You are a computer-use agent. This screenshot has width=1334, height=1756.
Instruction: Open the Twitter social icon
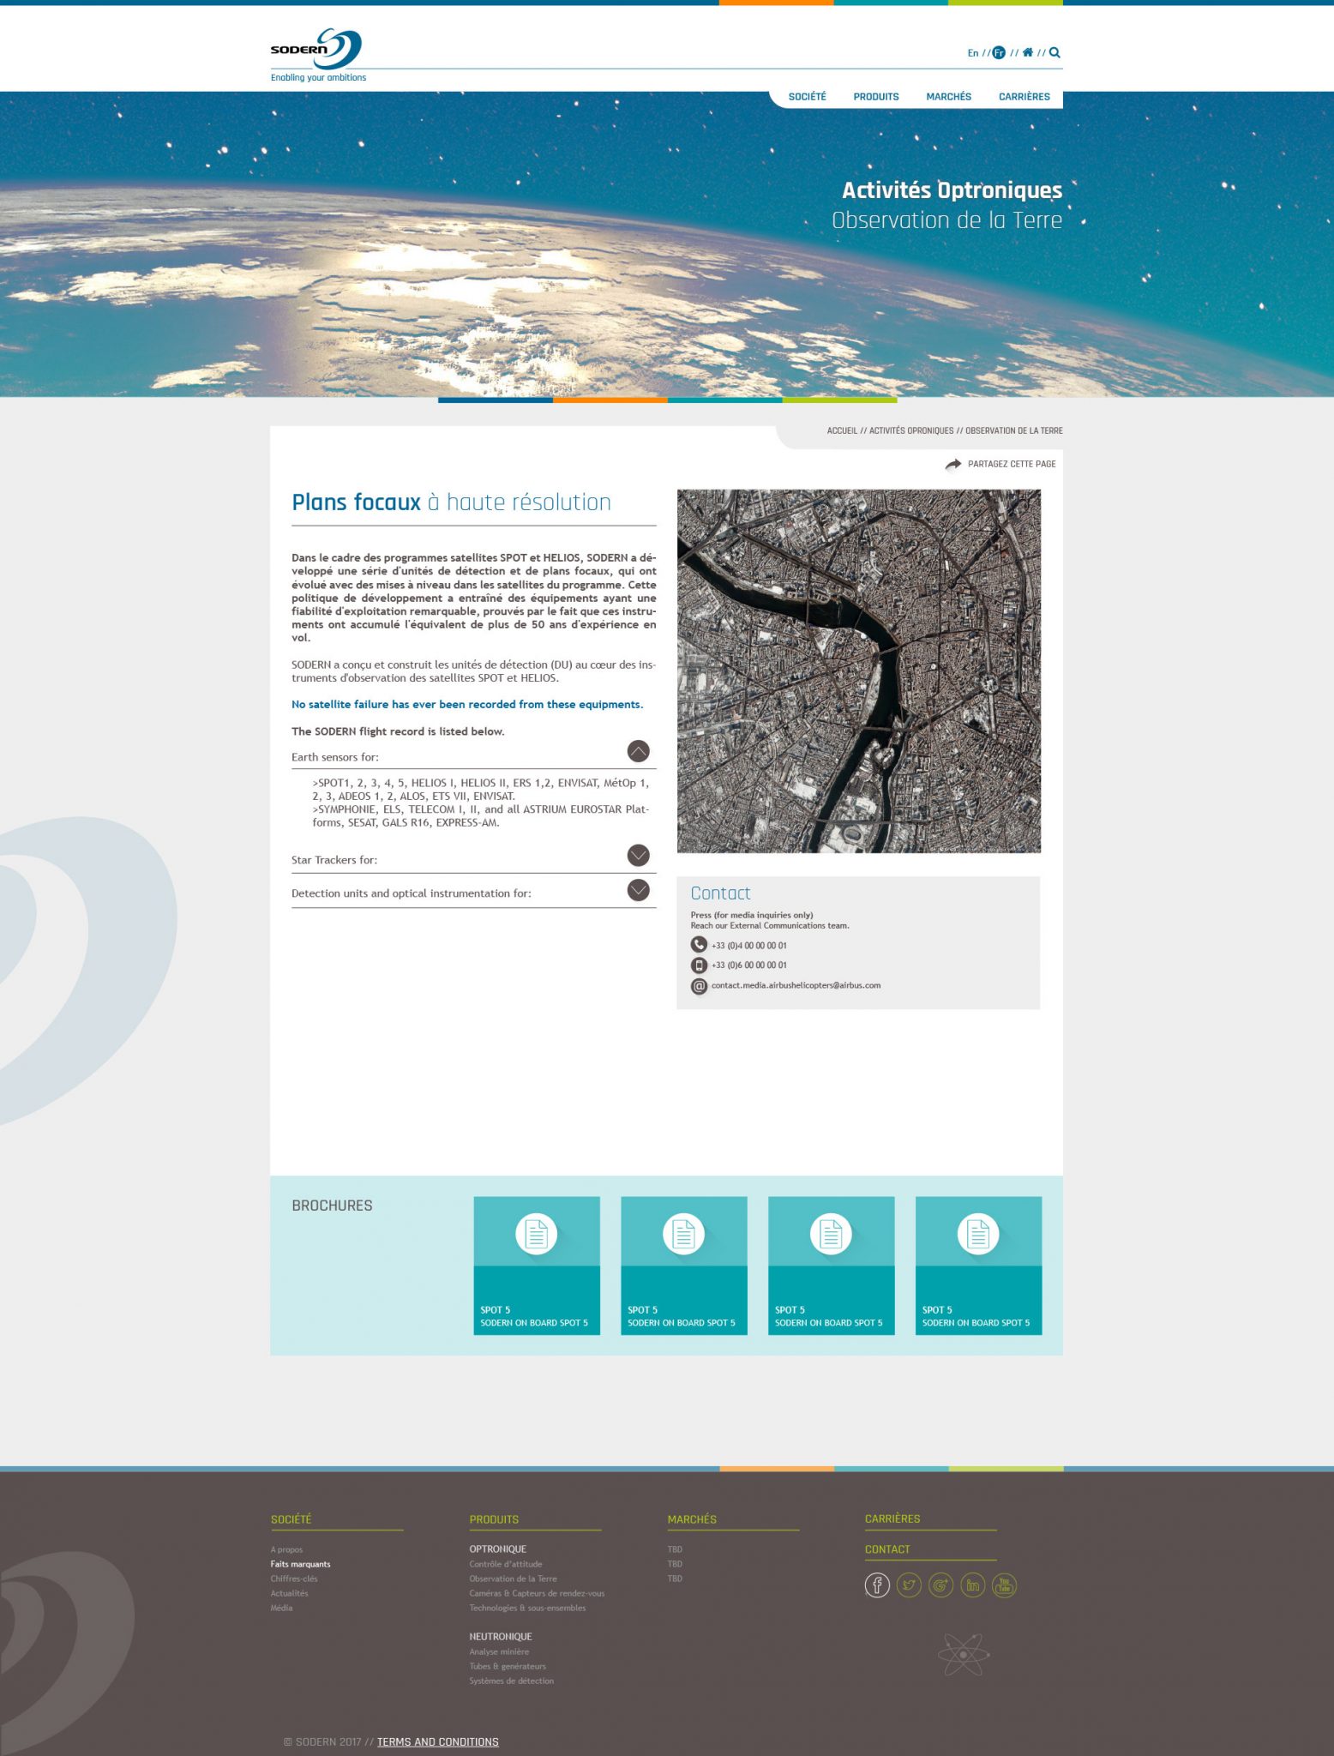point(908,1585)
